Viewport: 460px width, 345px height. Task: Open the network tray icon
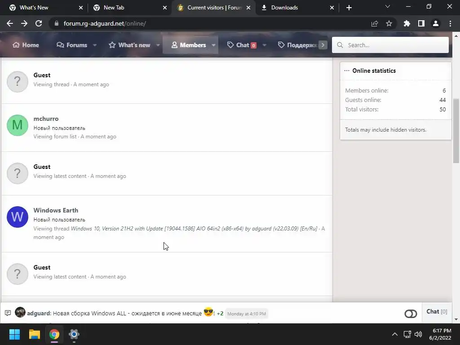pos(407,334)
